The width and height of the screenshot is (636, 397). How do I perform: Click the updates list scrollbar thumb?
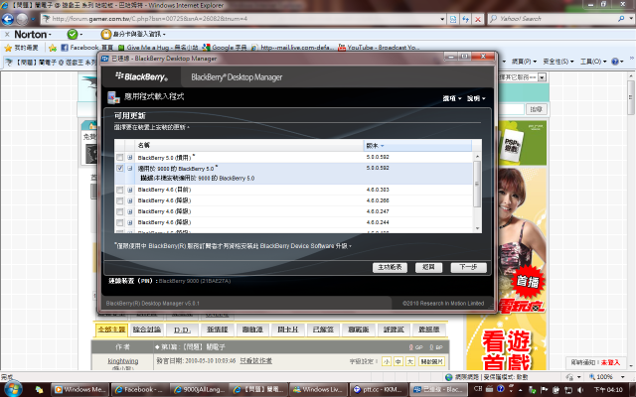477,184
